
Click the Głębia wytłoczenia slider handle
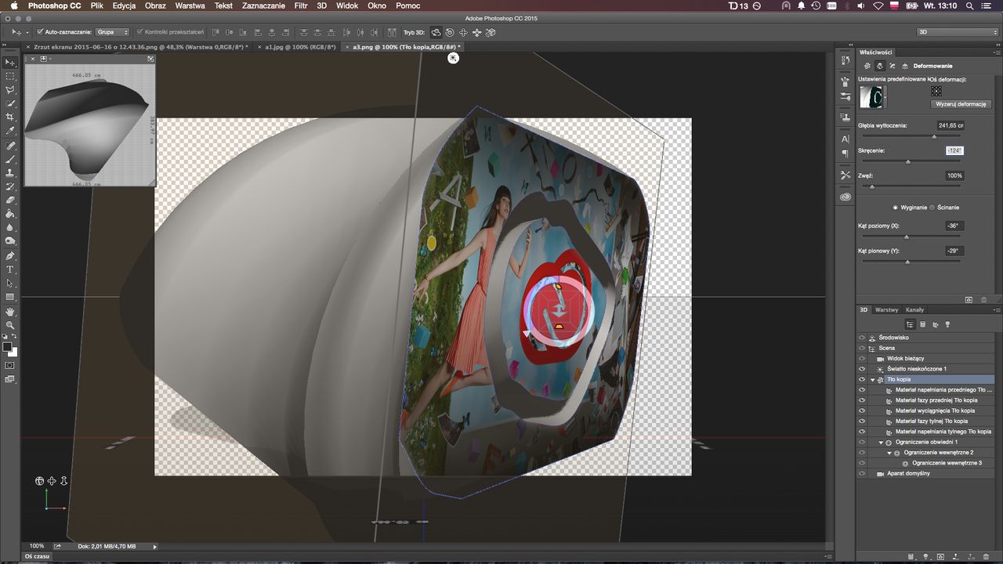click(x=933, y=136)
